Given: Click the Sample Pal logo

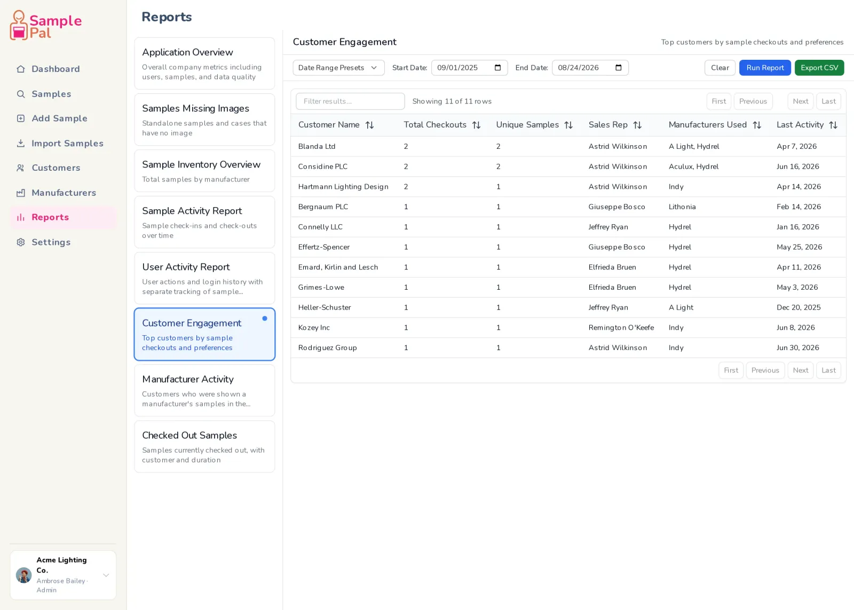Looking at the screenshot, I should (x=46, y=25).
